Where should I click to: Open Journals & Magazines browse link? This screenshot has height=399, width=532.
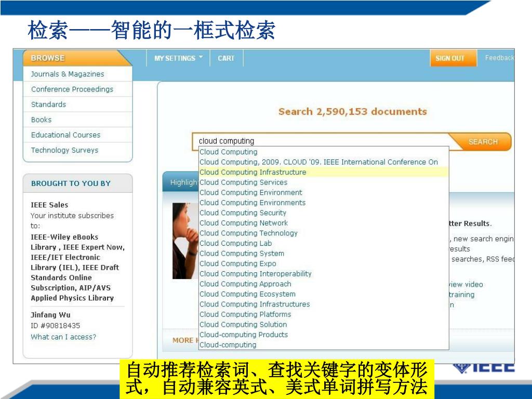68,74
